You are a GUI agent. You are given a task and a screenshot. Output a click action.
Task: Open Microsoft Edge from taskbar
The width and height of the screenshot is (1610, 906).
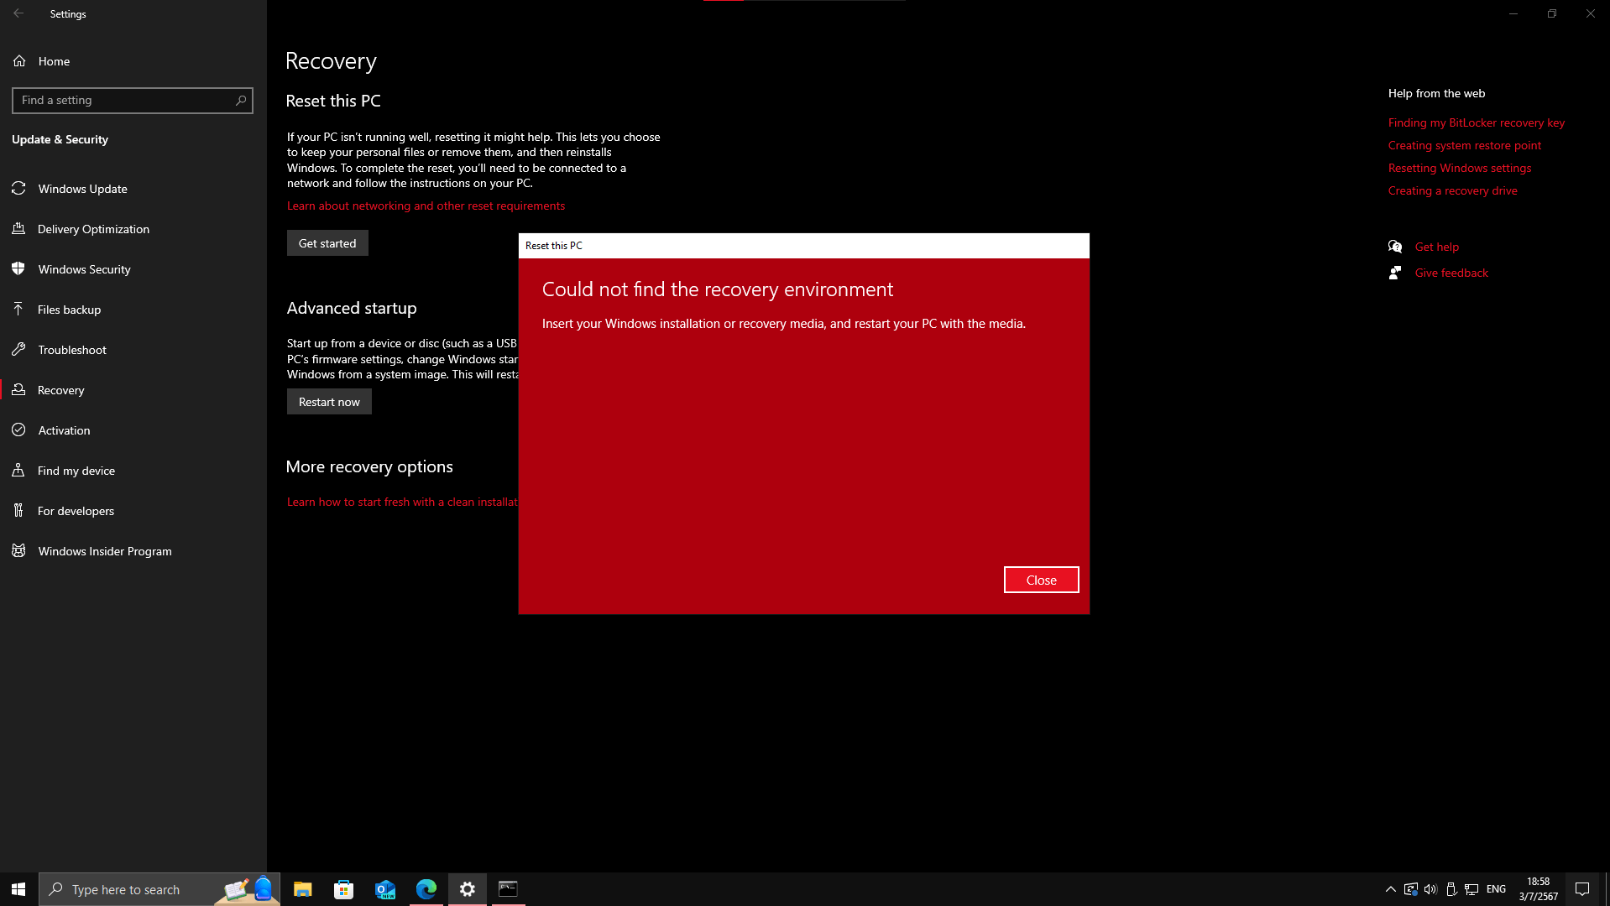[426, 889]
